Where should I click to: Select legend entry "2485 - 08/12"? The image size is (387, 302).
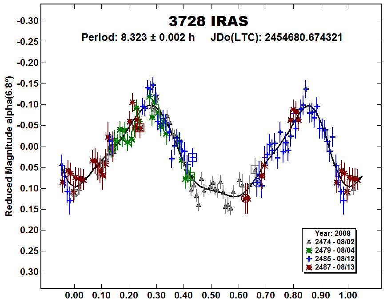[x=335, y=258]
